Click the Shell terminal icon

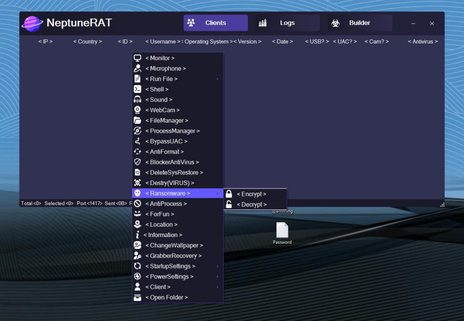pos(137,89)
